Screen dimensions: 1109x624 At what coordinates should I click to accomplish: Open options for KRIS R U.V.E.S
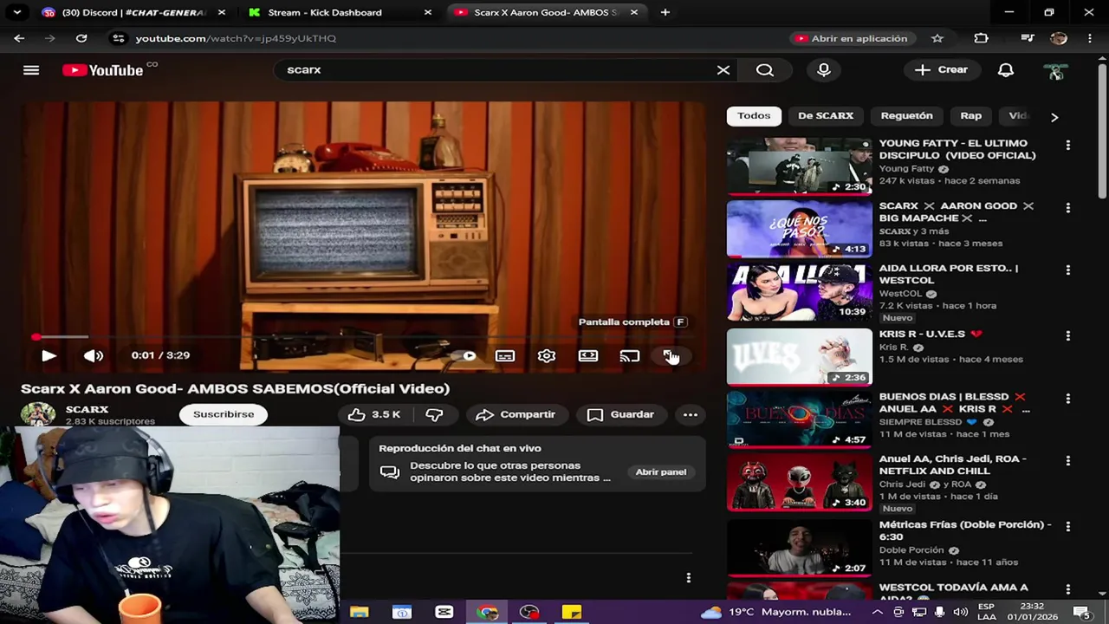point(1068,336)
